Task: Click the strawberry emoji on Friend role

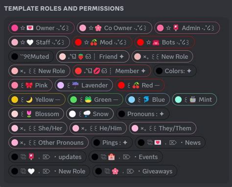Action: pos(81,57)
